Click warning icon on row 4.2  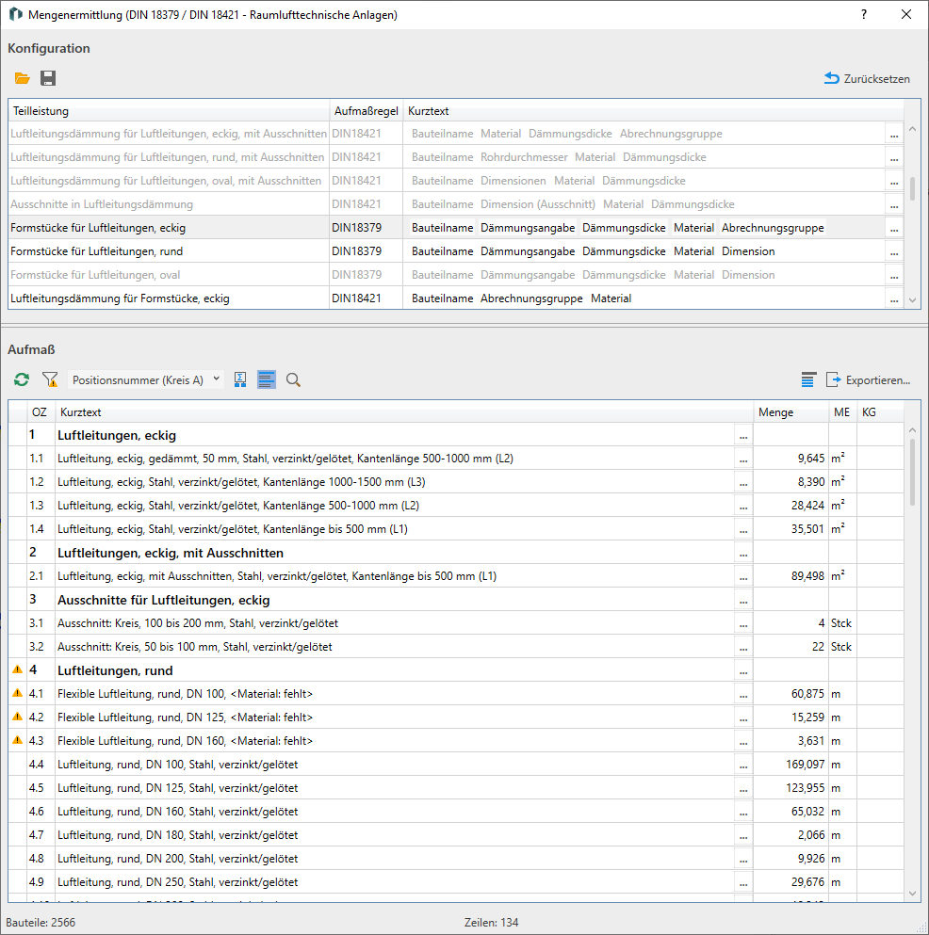pos(17,717)
